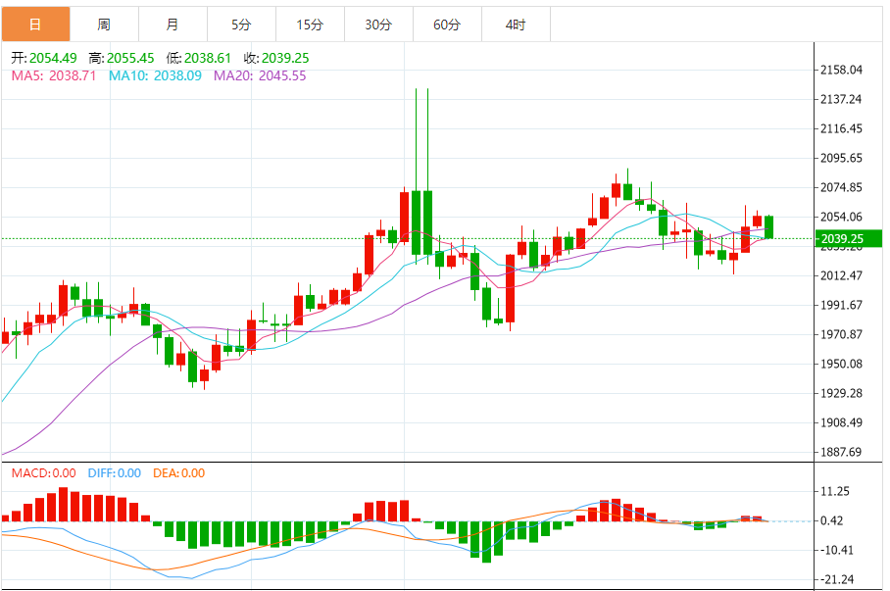Switch to the 月 monthly tab
The image size is (890, 591).
[x=173, y=25]
